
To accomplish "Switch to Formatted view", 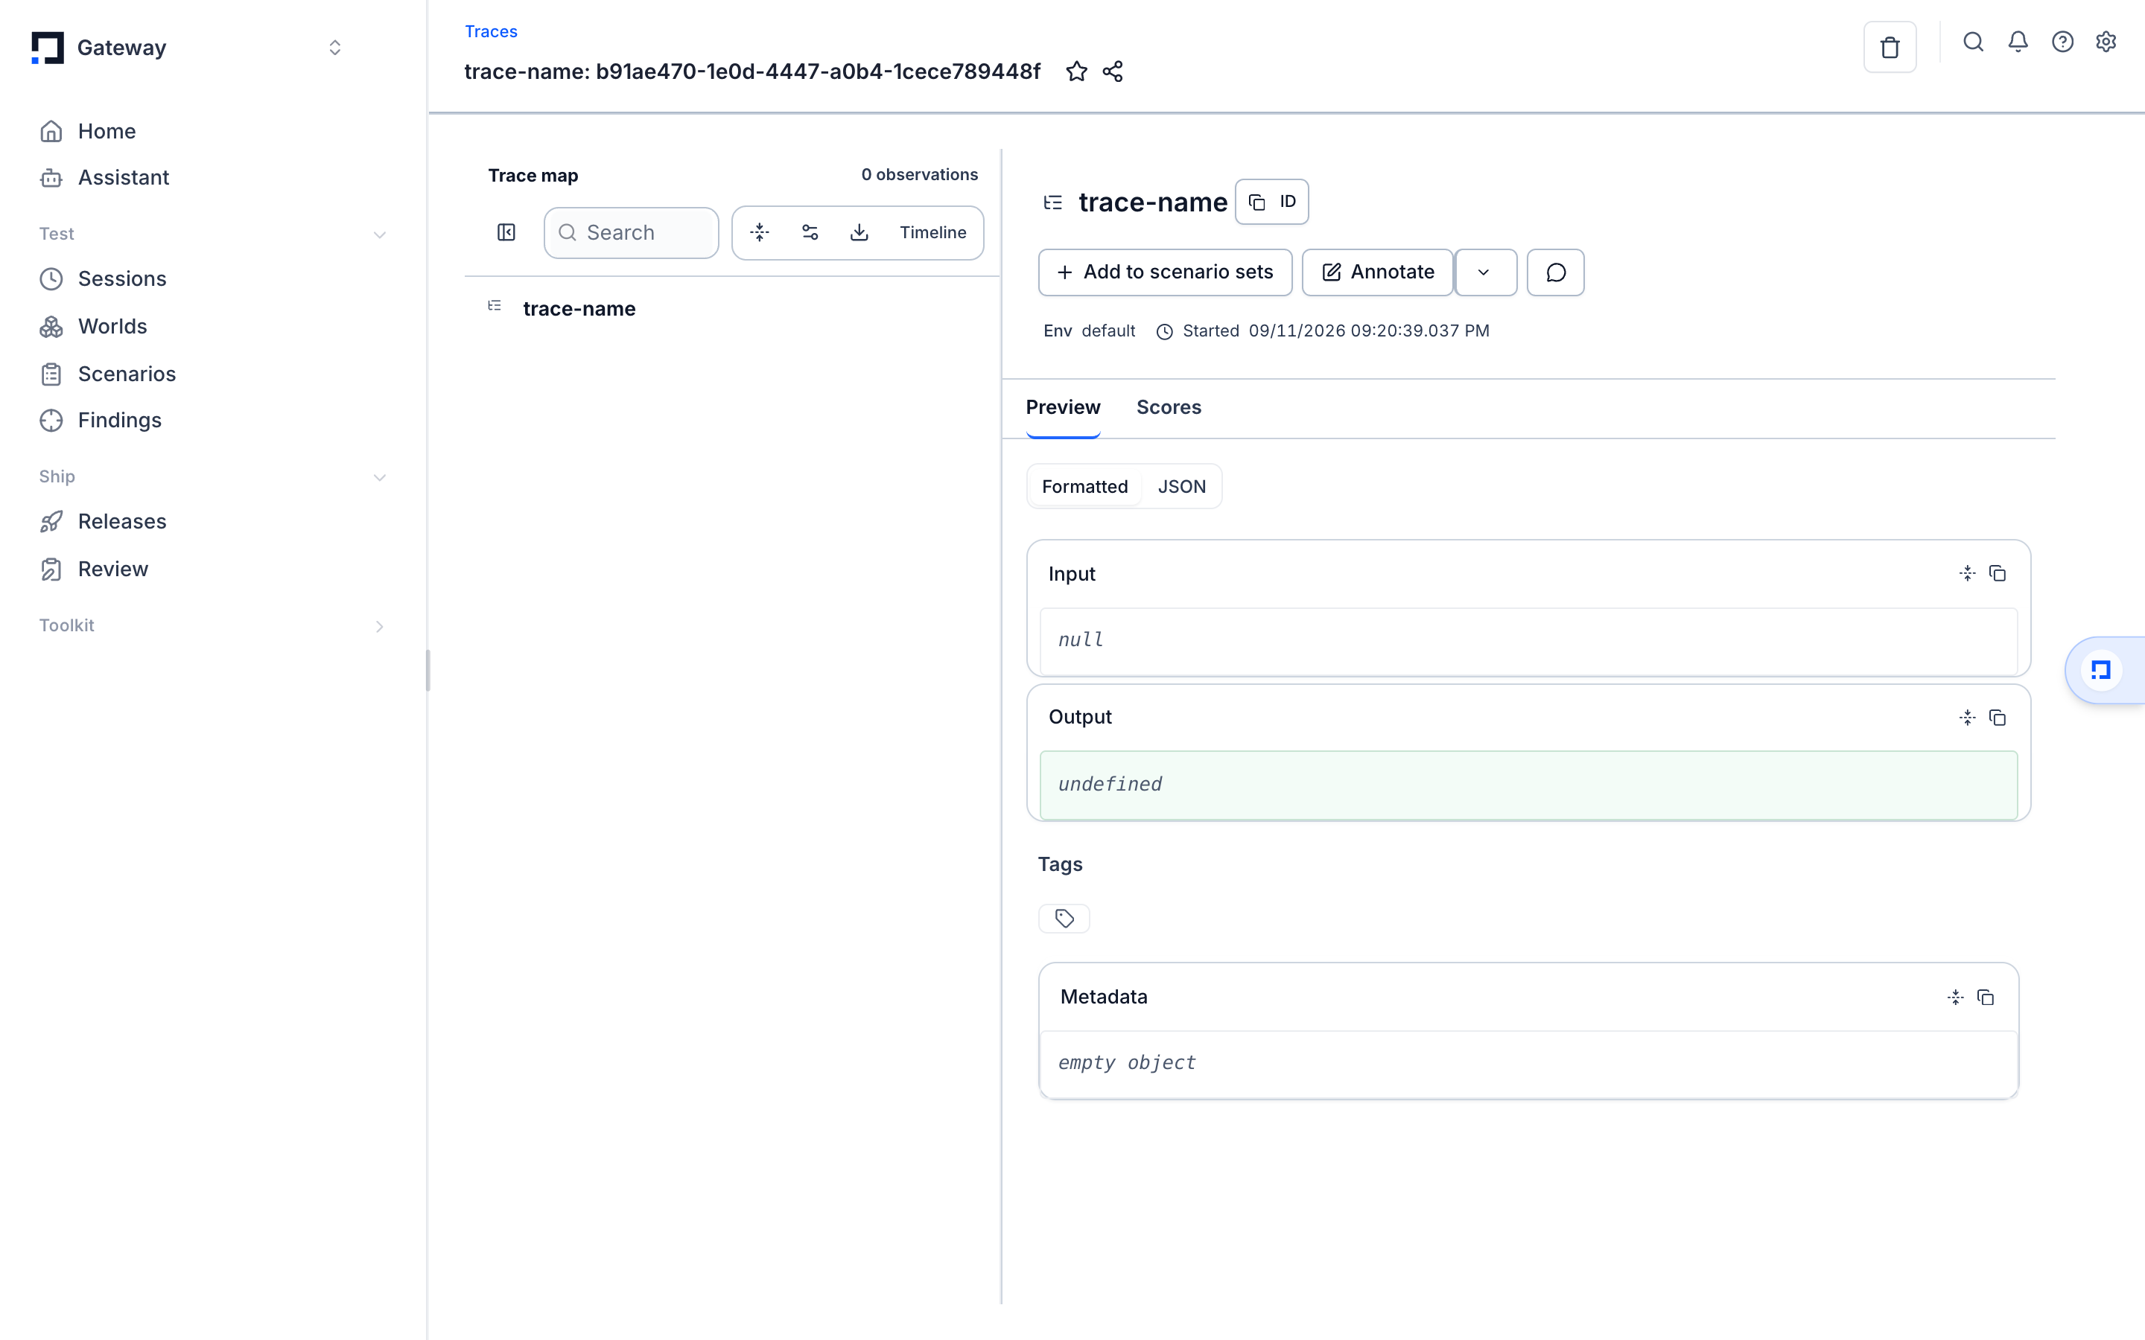I will 1085,487.
